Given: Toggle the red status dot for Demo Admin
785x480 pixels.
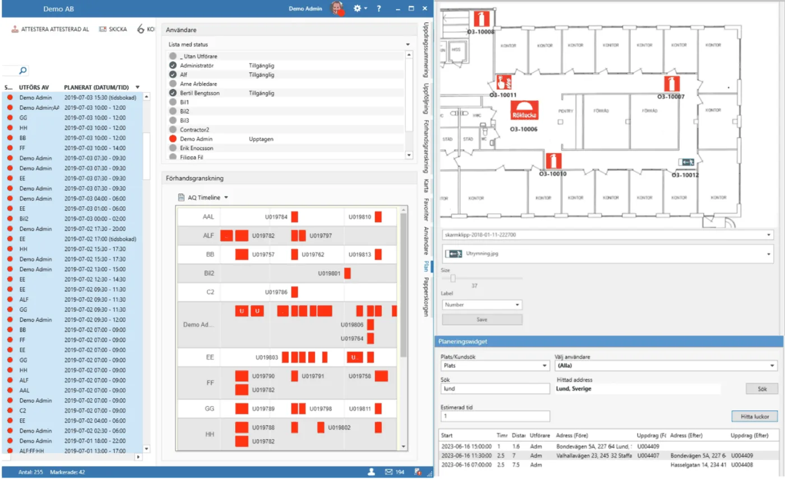Looking at the screenshot, I should point(173,139).
